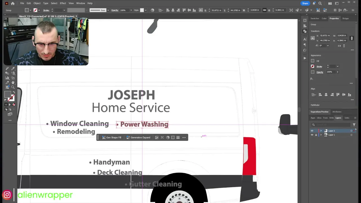Open fill color dropdown in control bar
361x203 pixels.
point(30,10)
